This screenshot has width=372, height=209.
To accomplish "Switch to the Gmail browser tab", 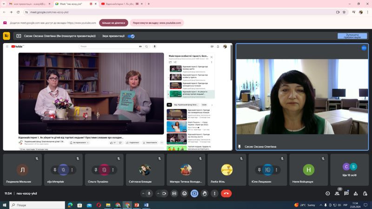I will click(29, 4).
